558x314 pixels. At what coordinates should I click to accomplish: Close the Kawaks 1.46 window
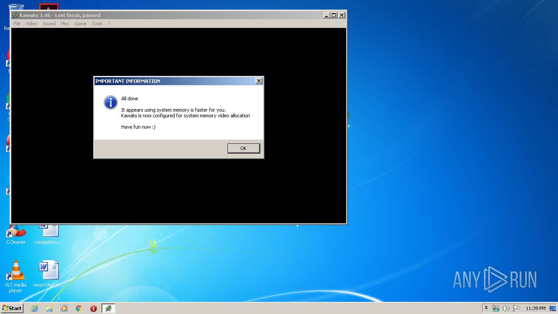pos(342,15)
